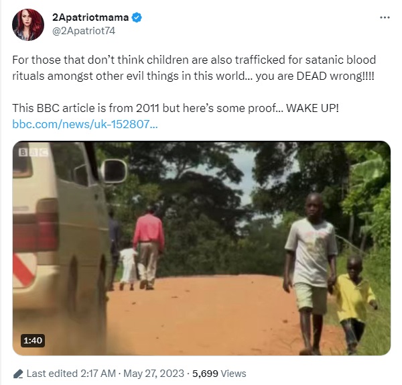Click the "satanic blood" words in tweet
The height and width of the screenshot is (385, 402).
(x=340, y=60)
